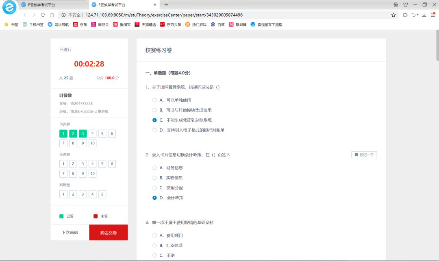Screen dimensions: 439x262
Task: Expand the undo dropdown arrow in browser toolbar
Action: tap(417, 15)
